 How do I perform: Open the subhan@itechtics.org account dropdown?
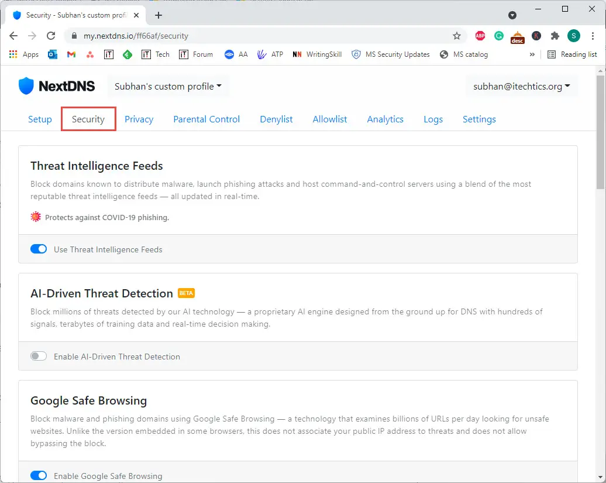click(522, 86)
